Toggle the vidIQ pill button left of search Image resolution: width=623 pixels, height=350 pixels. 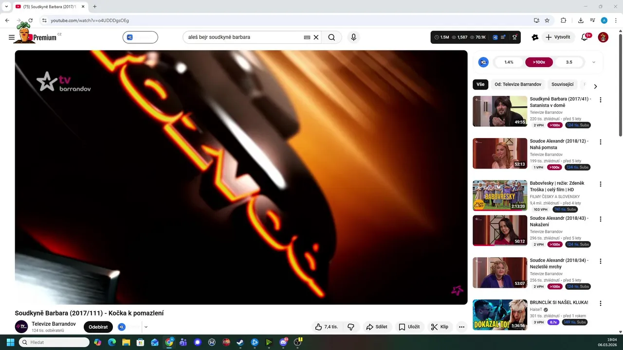point(140,37)
